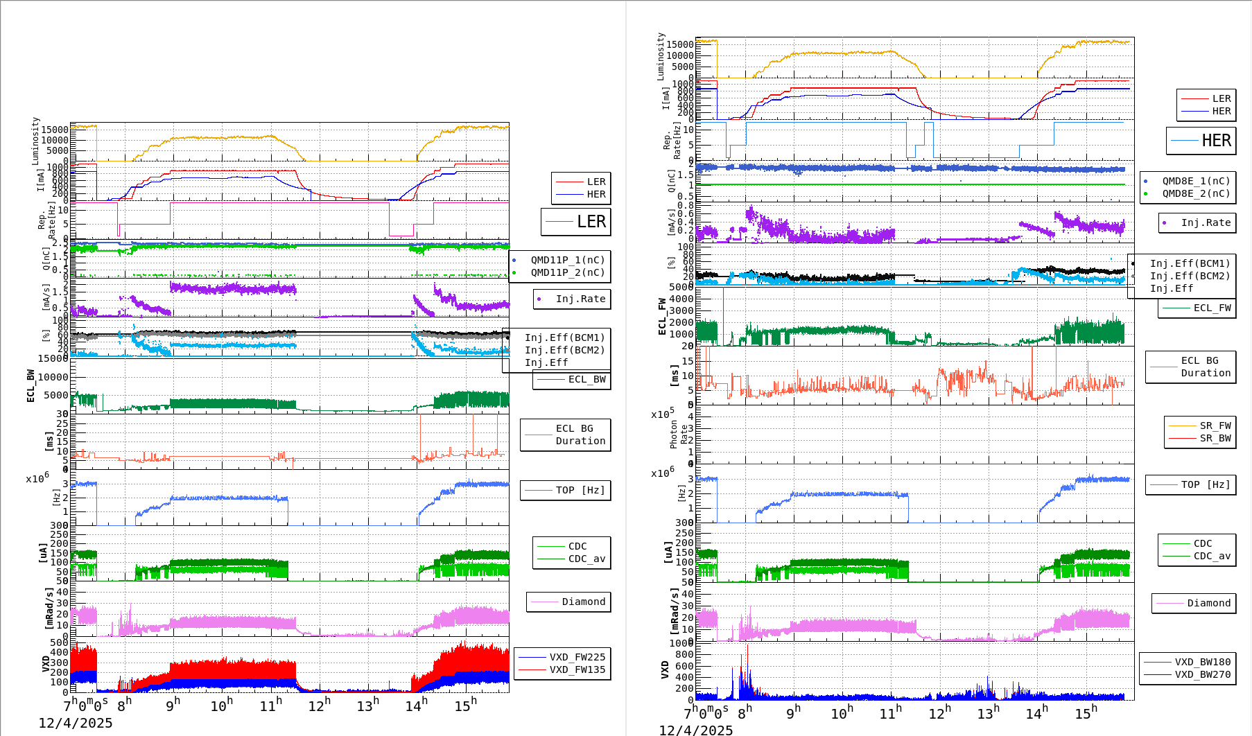This screenshot has width=1252, height=736.
Task: Click the large LER label box on left panel
Action: point(576,222)
